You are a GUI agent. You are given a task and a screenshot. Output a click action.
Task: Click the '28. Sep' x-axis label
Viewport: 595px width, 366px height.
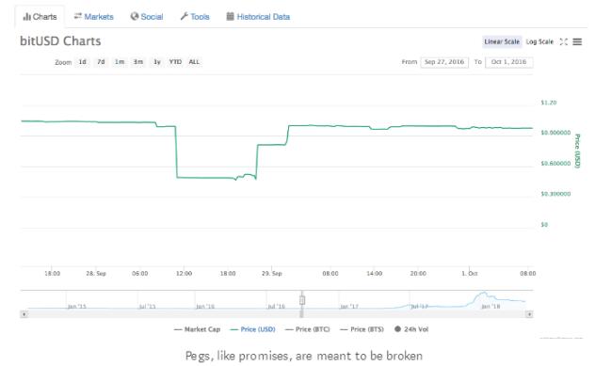(x=96, y=274)
